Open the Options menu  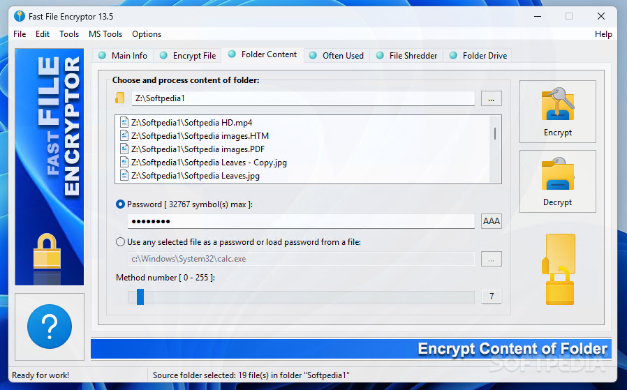point(147,34)
